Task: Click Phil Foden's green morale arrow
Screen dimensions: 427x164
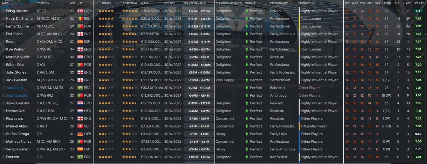Action: (247, 34)
